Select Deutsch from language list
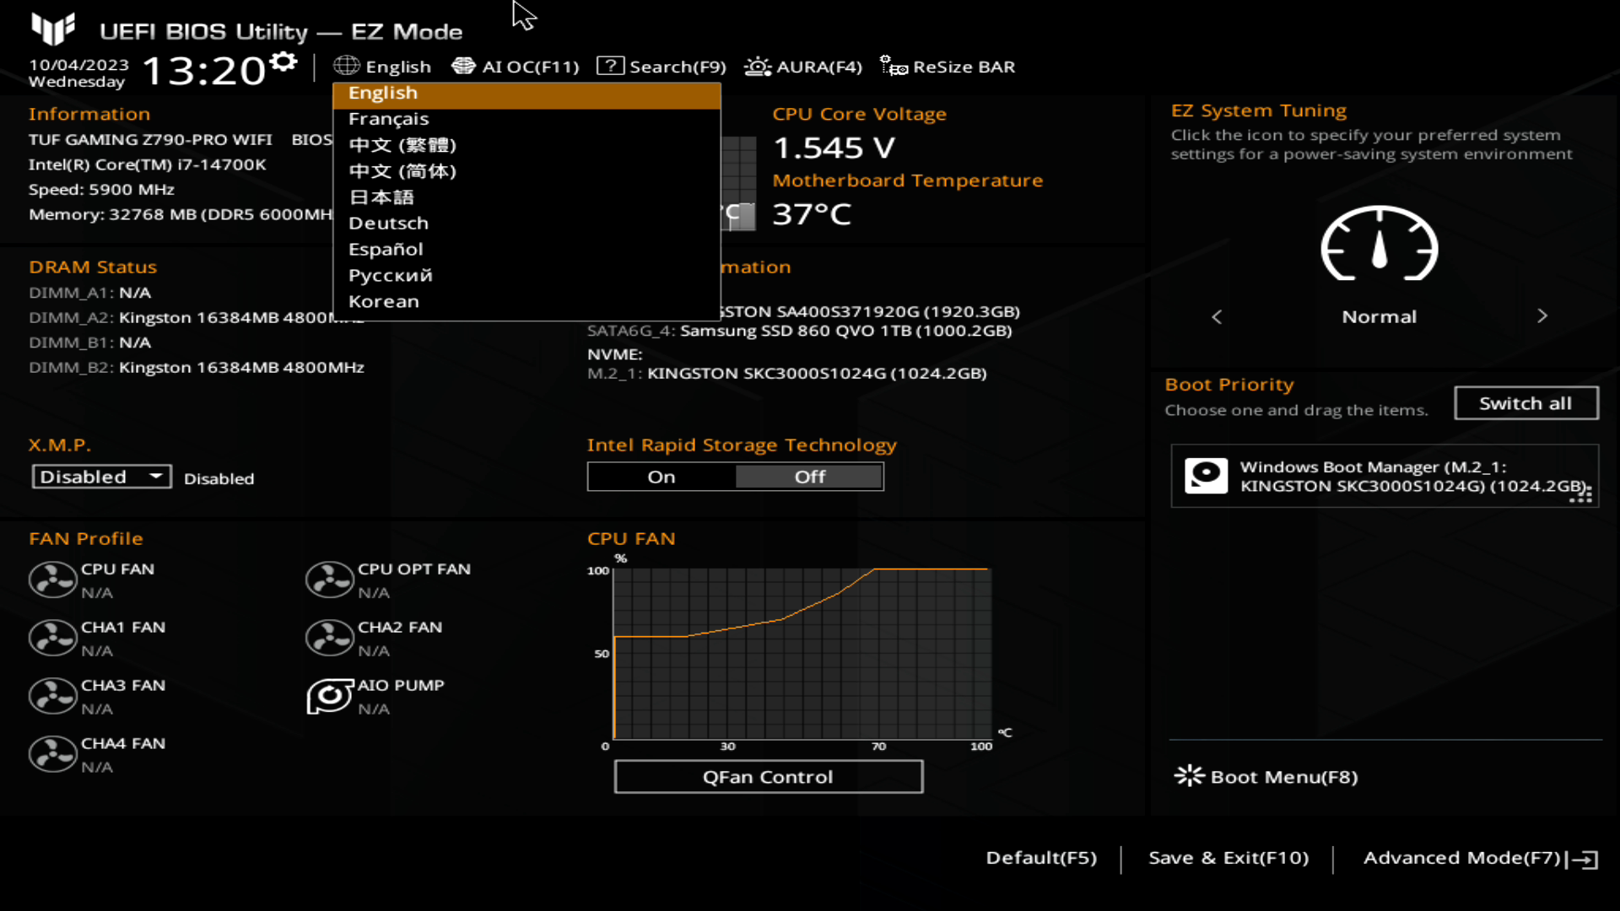The width and height of the screenshot is (1620, 911). [526, 224]
